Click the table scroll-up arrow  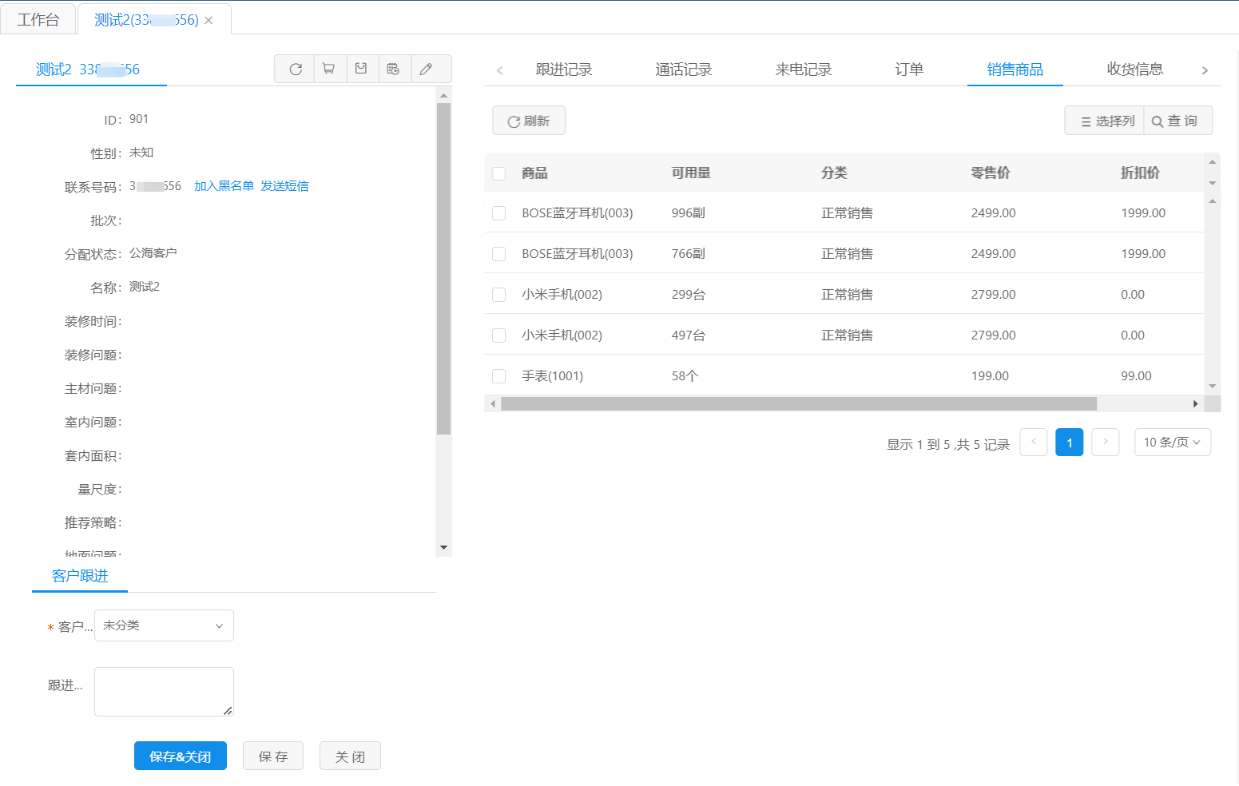pyautogui.click(x=1213, y=201)
